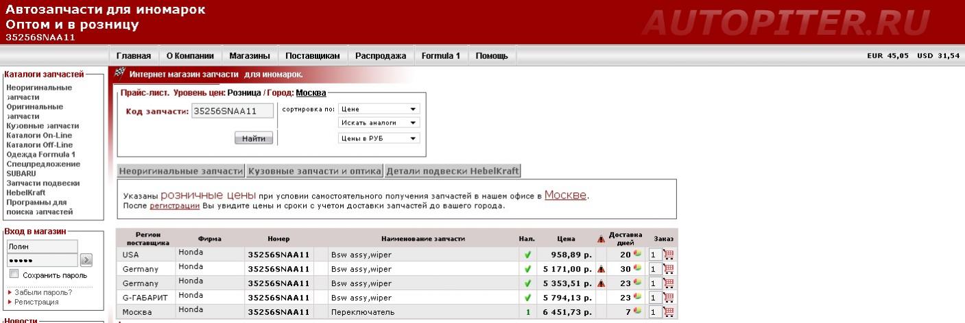Click the Логин username field
This screenshot has width=965, height=323.
point(42,246)
